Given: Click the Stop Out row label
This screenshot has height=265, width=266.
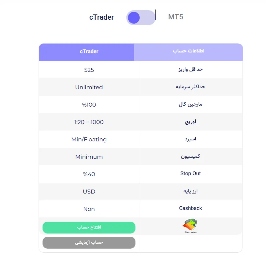Looking at the screenshot, I should pyautogui.click(x=191, y=174).
